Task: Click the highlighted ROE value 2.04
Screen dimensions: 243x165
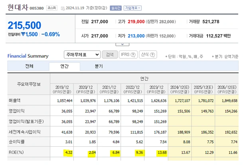Action: coord(92,153)
